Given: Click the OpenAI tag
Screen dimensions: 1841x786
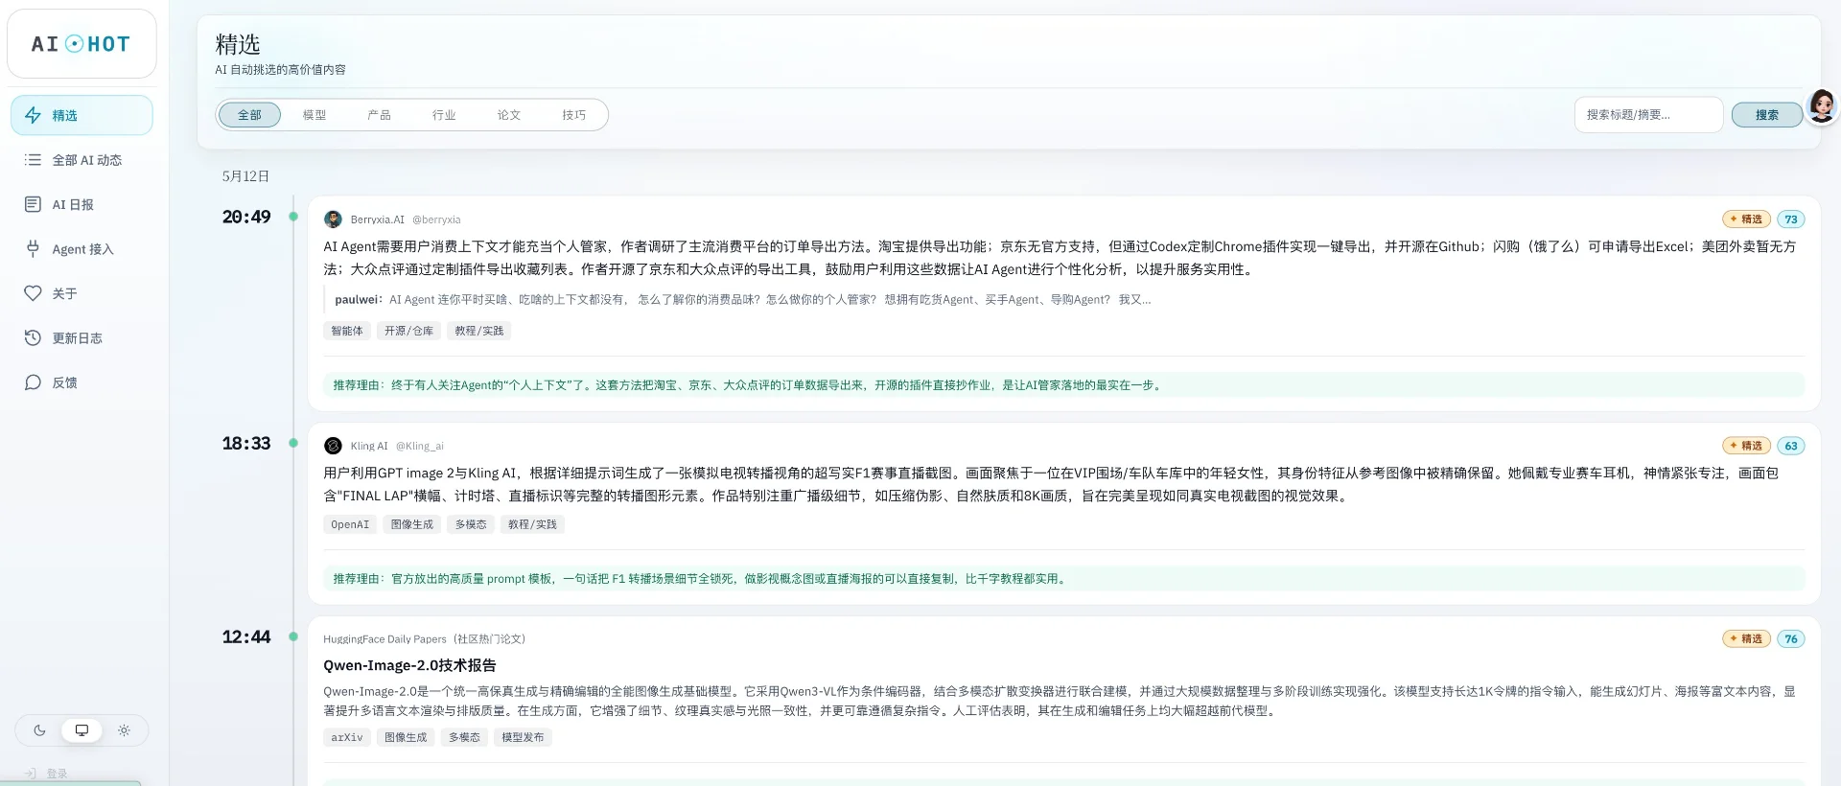Looking at the screenshot, I should 350,524.
